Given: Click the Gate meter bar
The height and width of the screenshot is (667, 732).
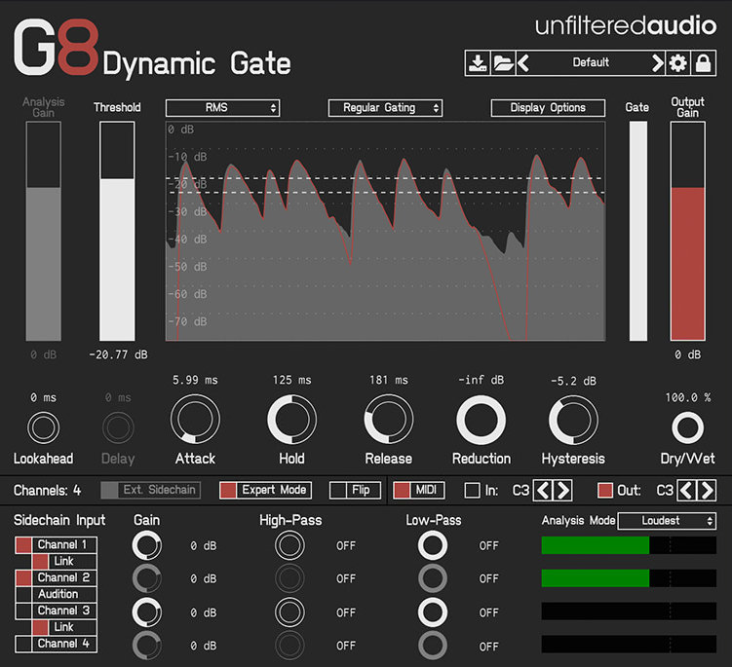Looking at the screenshot, I should point(638,232).
